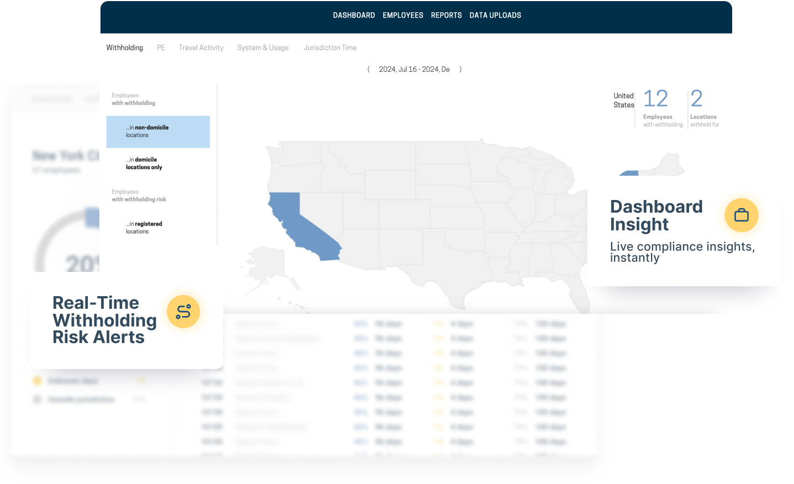Viewport: 794px width, 484px height.
Task: Select the 'in non-domicile locations' filter
Action: tap(158, 131)
